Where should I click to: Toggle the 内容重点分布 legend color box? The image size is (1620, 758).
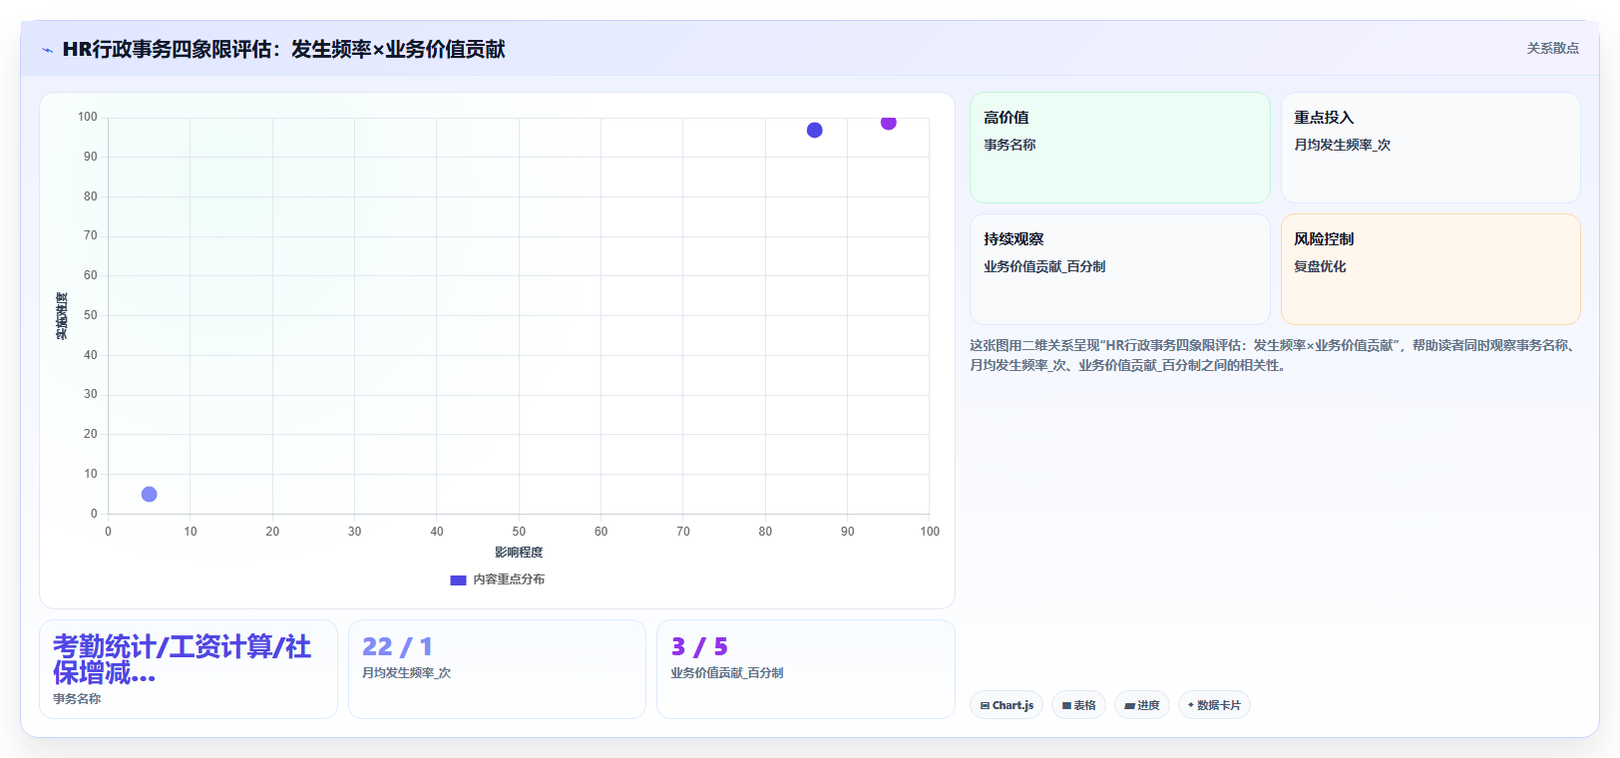point(458,579)
